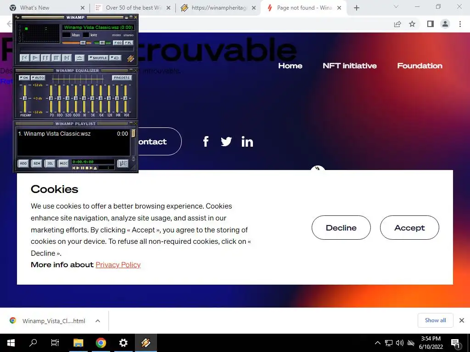Image resolution: width=470 pixels, height=352 pixels.
Task: Toggle Chrome side panel icon
Action: pyautogui.click(x=431, y=24)
